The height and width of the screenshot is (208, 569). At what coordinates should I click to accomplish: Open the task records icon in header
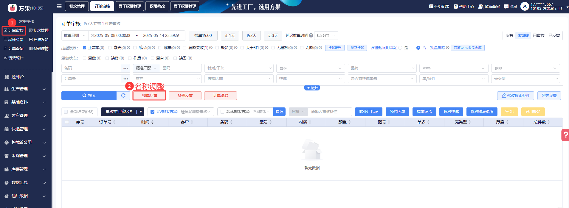click(x=431, y=7)
